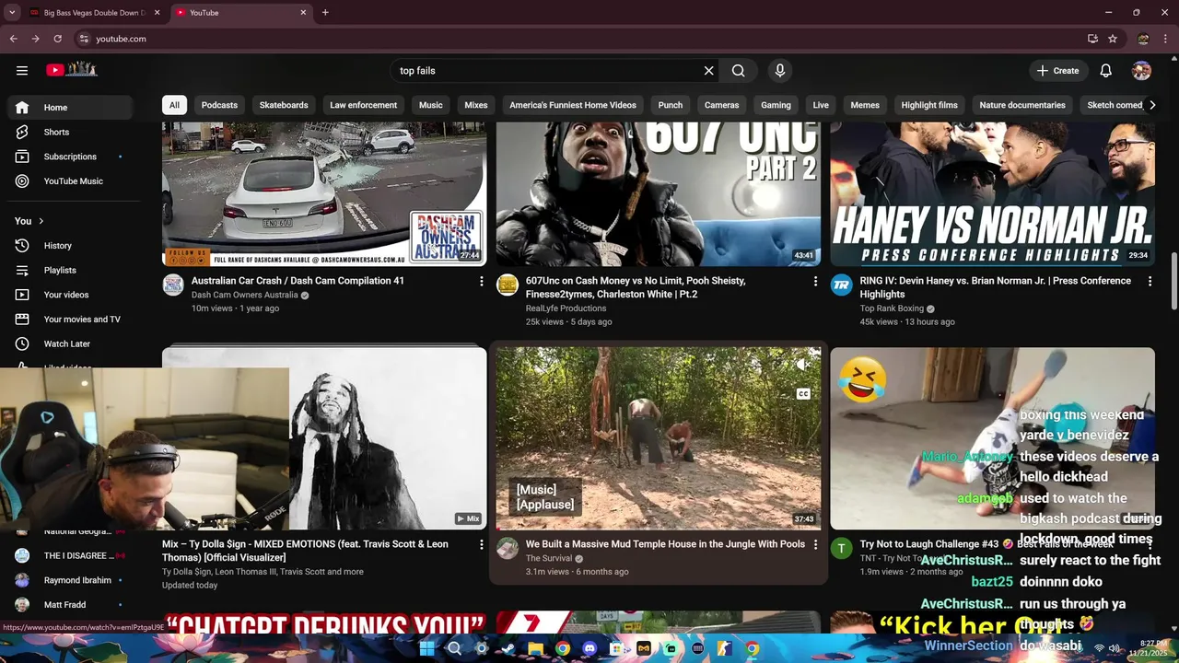Start voice search with microphone

tap(780, 71)
